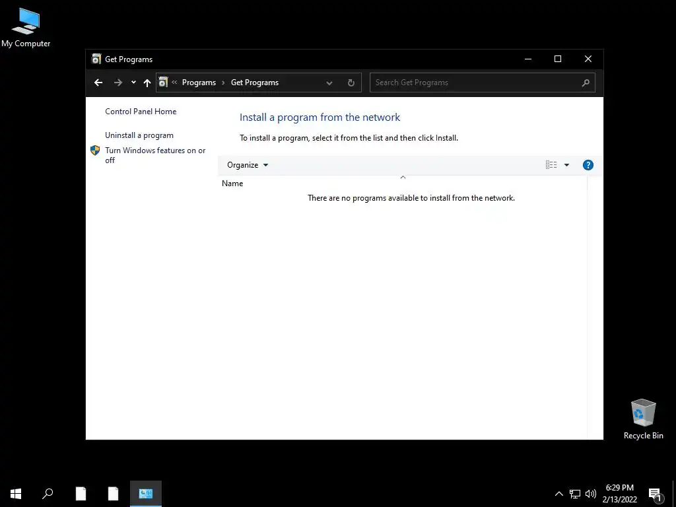
Task: Click the second blank file taskbar icon
Action: tap(113, 494)
